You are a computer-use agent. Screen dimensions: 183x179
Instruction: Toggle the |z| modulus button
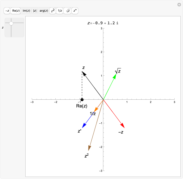pyautogui.click(x=35, y=11)
